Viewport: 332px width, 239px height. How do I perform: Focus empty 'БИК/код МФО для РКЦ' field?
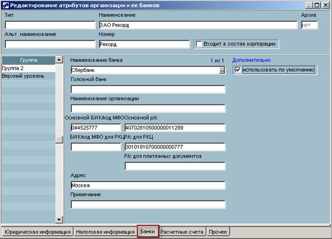(96, 147)
